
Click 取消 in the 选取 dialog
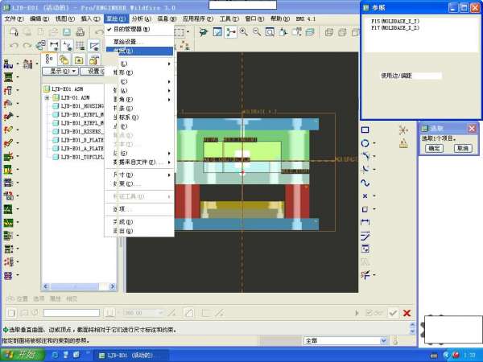coord(463,148)
